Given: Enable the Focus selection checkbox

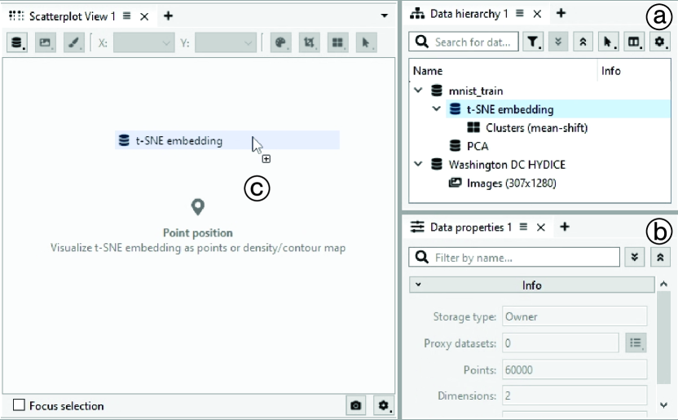Looking at the screenshot, I should [19, 405].
